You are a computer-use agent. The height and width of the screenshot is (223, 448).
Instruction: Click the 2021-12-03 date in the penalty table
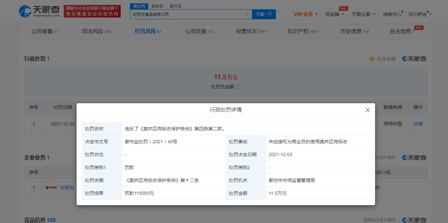63,124
